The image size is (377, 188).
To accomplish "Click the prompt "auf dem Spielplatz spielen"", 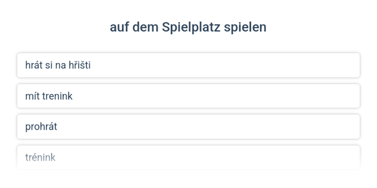I will click(188, 27).
